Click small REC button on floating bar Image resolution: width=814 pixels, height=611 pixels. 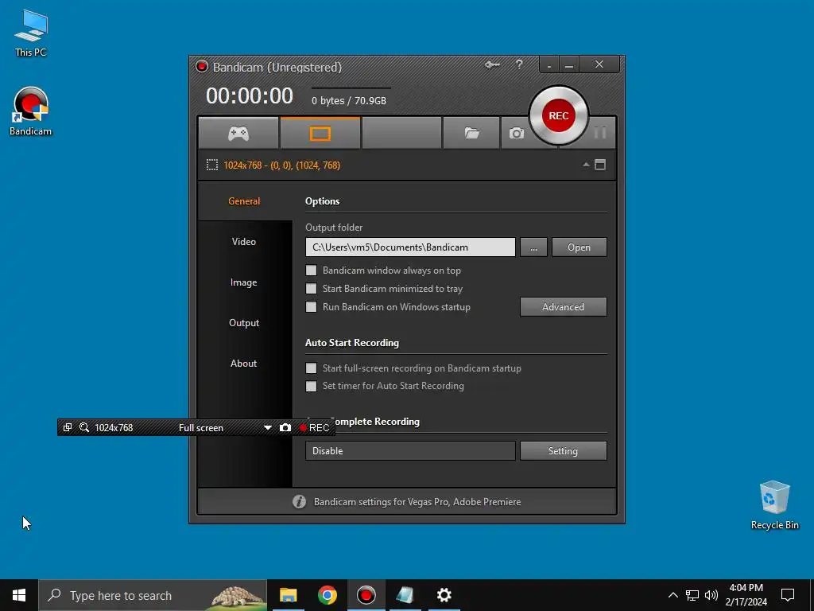coord(315,427)
